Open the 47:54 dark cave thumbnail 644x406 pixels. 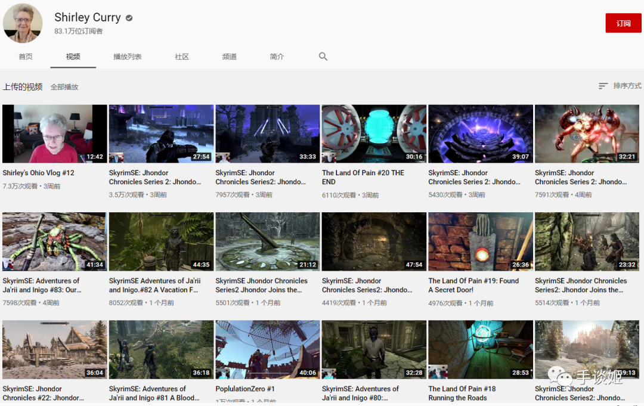374,241
